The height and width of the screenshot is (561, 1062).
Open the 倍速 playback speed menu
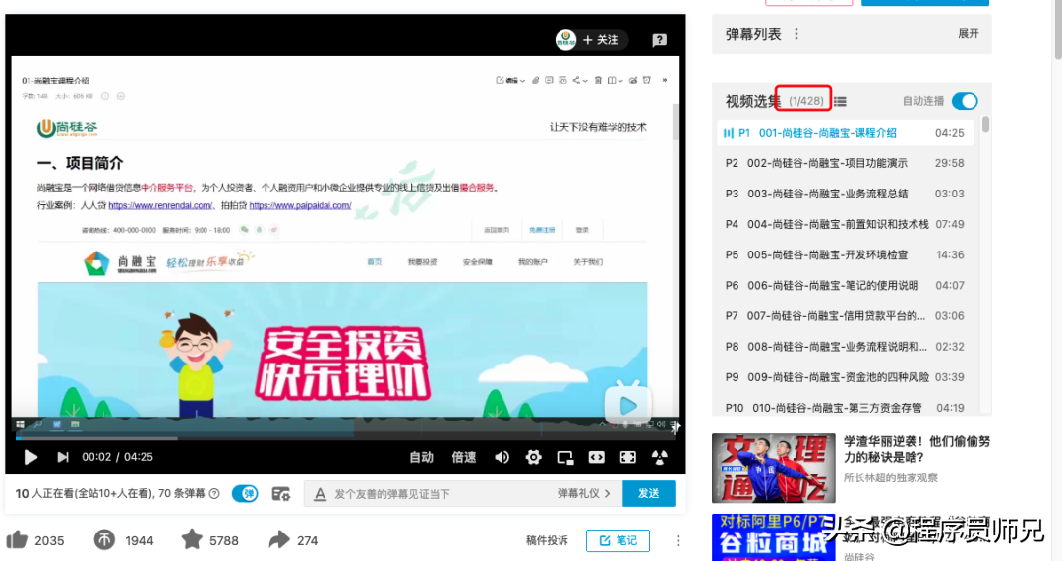pyautogui.click(x=464, y=458)
